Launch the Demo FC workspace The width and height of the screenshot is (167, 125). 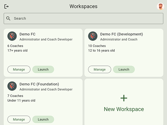43,69
